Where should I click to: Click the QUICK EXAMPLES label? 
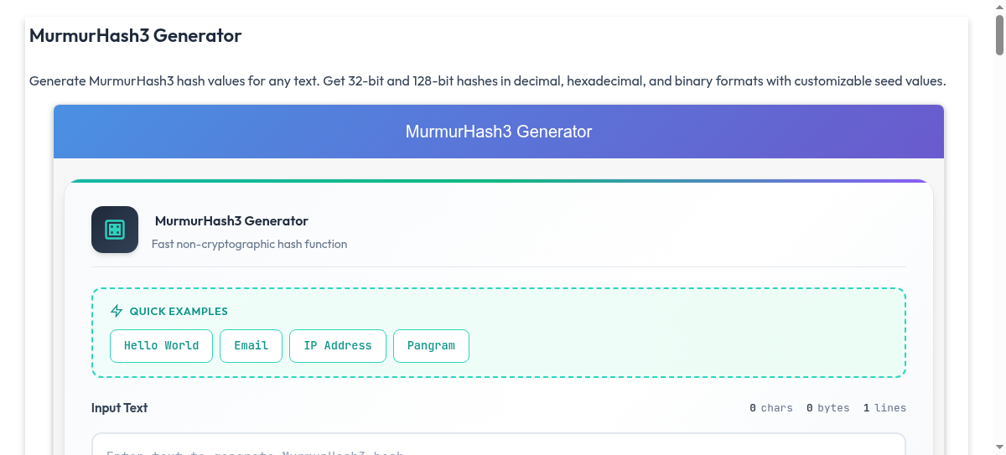coord(179,312)
